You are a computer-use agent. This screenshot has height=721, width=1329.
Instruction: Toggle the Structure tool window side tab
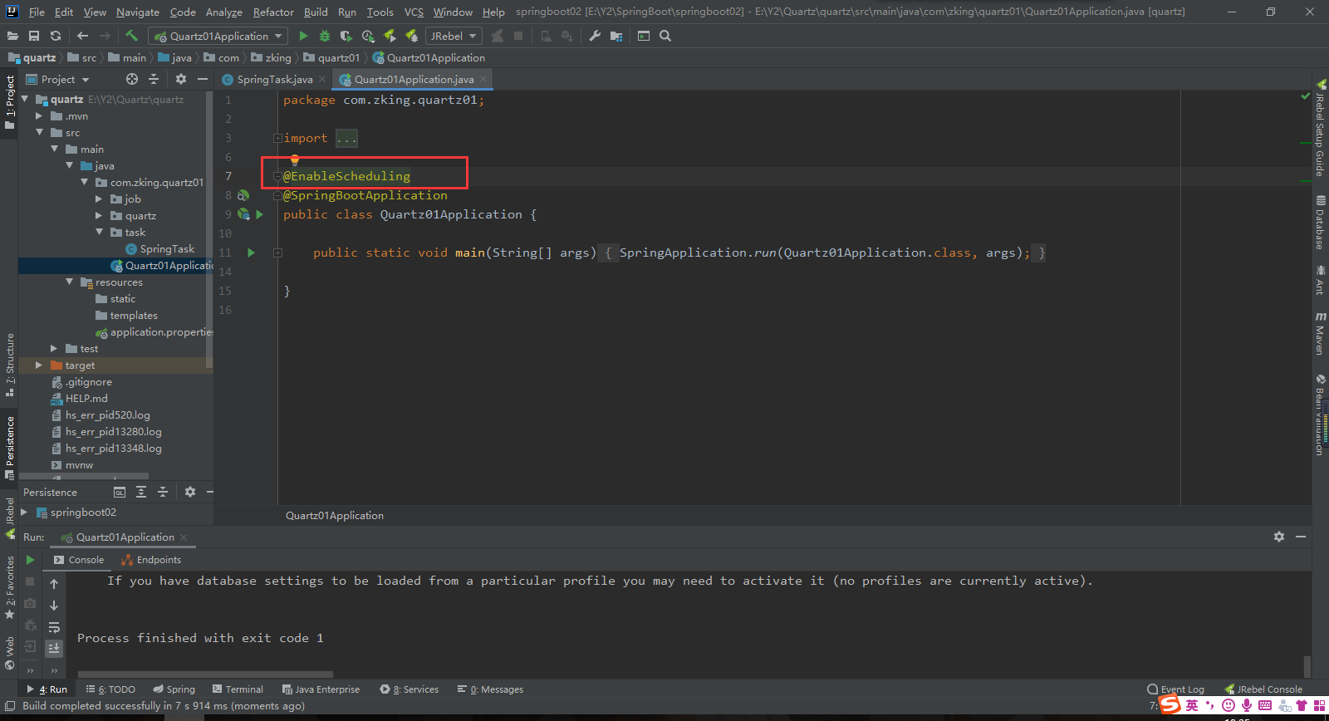pos(10,364)
